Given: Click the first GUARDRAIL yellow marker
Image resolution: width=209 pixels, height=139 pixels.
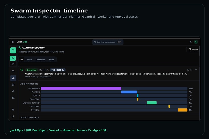Looking at the screenshot, I should pyautogui.click(x=138, y=99).
